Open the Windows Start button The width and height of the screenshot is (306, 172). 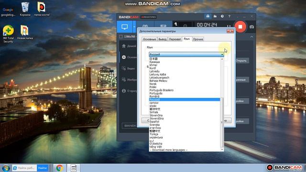pos(6,168)
